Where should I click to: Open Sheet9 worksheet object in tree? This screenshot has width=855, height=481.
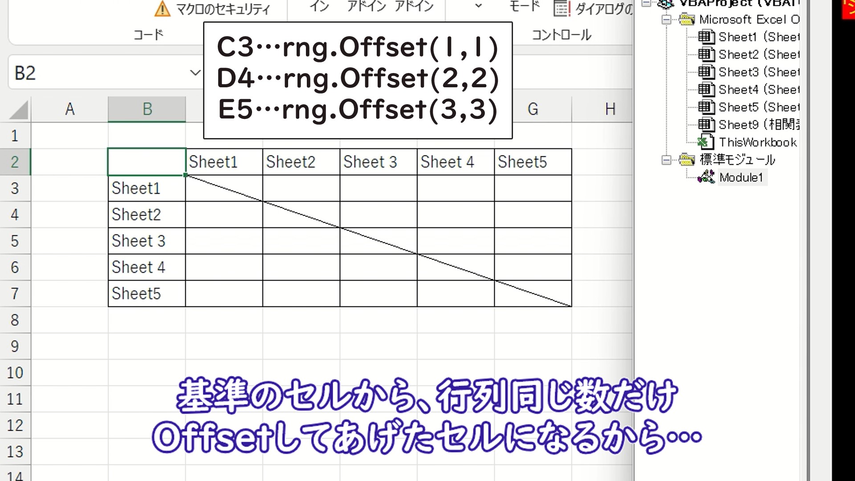758,125
